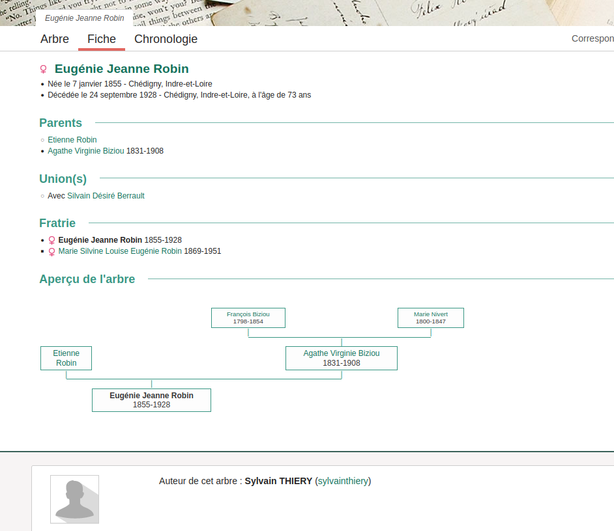Click the Eugénie Jeanne Robin breadcrumb tab
614x531 pixels.
[84, 18]
